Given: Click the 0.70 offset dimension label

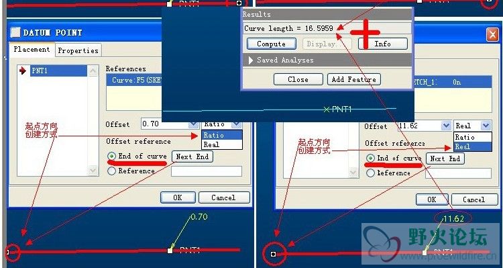Looking at the screenshot, I should 199,217.
